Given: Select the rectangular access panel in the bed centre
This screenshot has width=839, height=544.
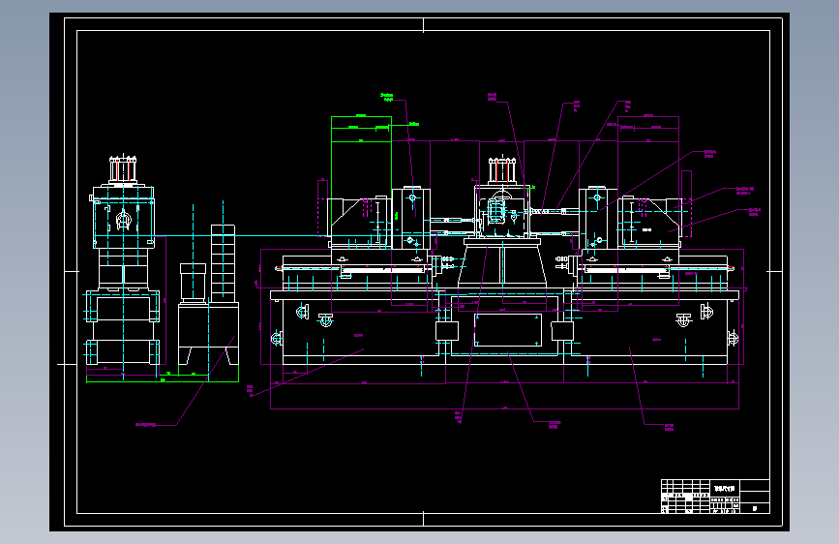Looking at the screenshot, I should click(508, 330).
